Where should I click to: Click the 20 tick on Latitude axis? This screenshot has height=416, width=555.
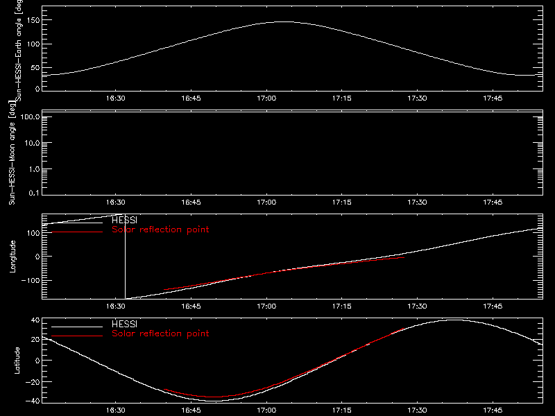pos(35,339)
